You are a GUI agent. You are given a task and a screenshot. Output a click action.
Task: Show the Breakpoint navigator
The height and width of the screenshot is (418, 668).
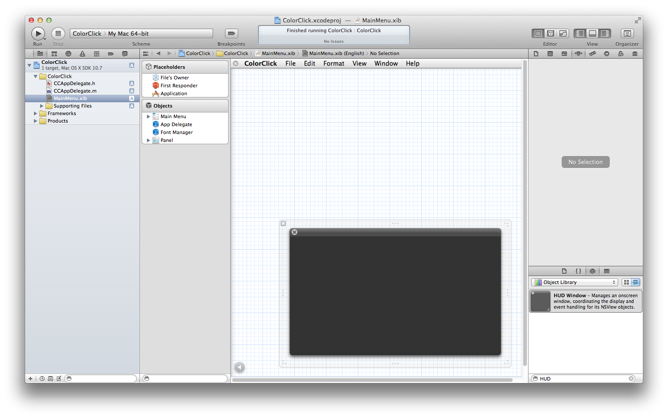(x=111, y=54)
